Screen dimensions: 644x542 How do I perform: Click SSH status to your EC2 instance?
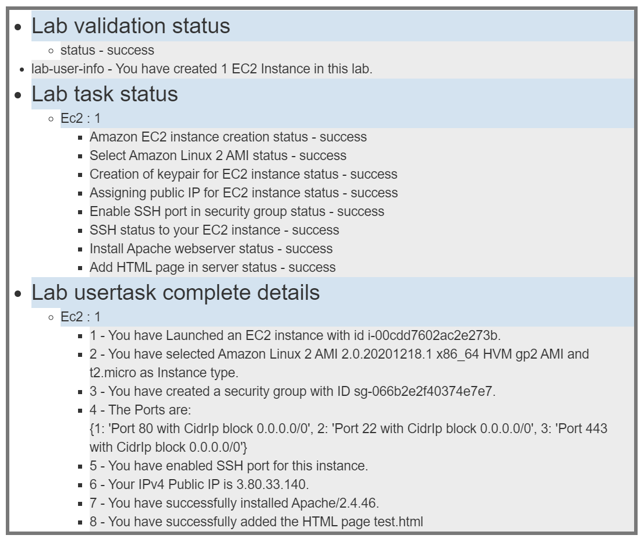point(214,230)
